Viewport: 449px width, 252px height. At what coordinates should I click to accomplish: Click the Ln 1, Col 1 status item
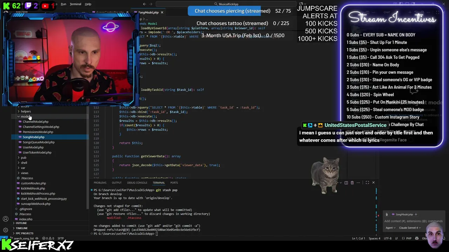coord(358,238)
